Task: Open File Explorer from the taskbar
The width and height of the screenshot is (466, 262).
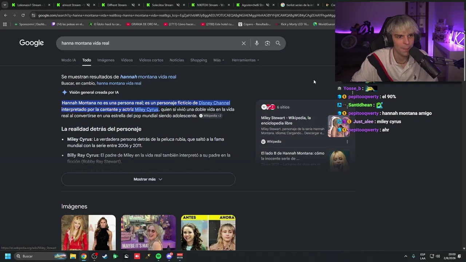Action: coord(73,256)
